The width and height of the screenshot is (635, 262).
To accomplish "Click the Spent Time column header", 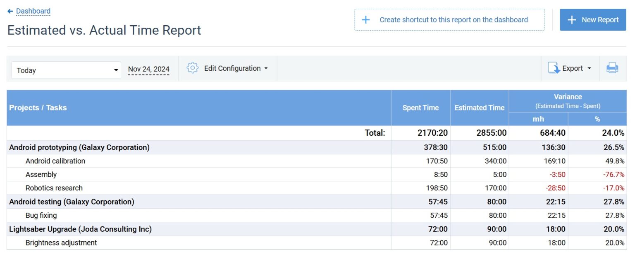I will click(420, 107).
